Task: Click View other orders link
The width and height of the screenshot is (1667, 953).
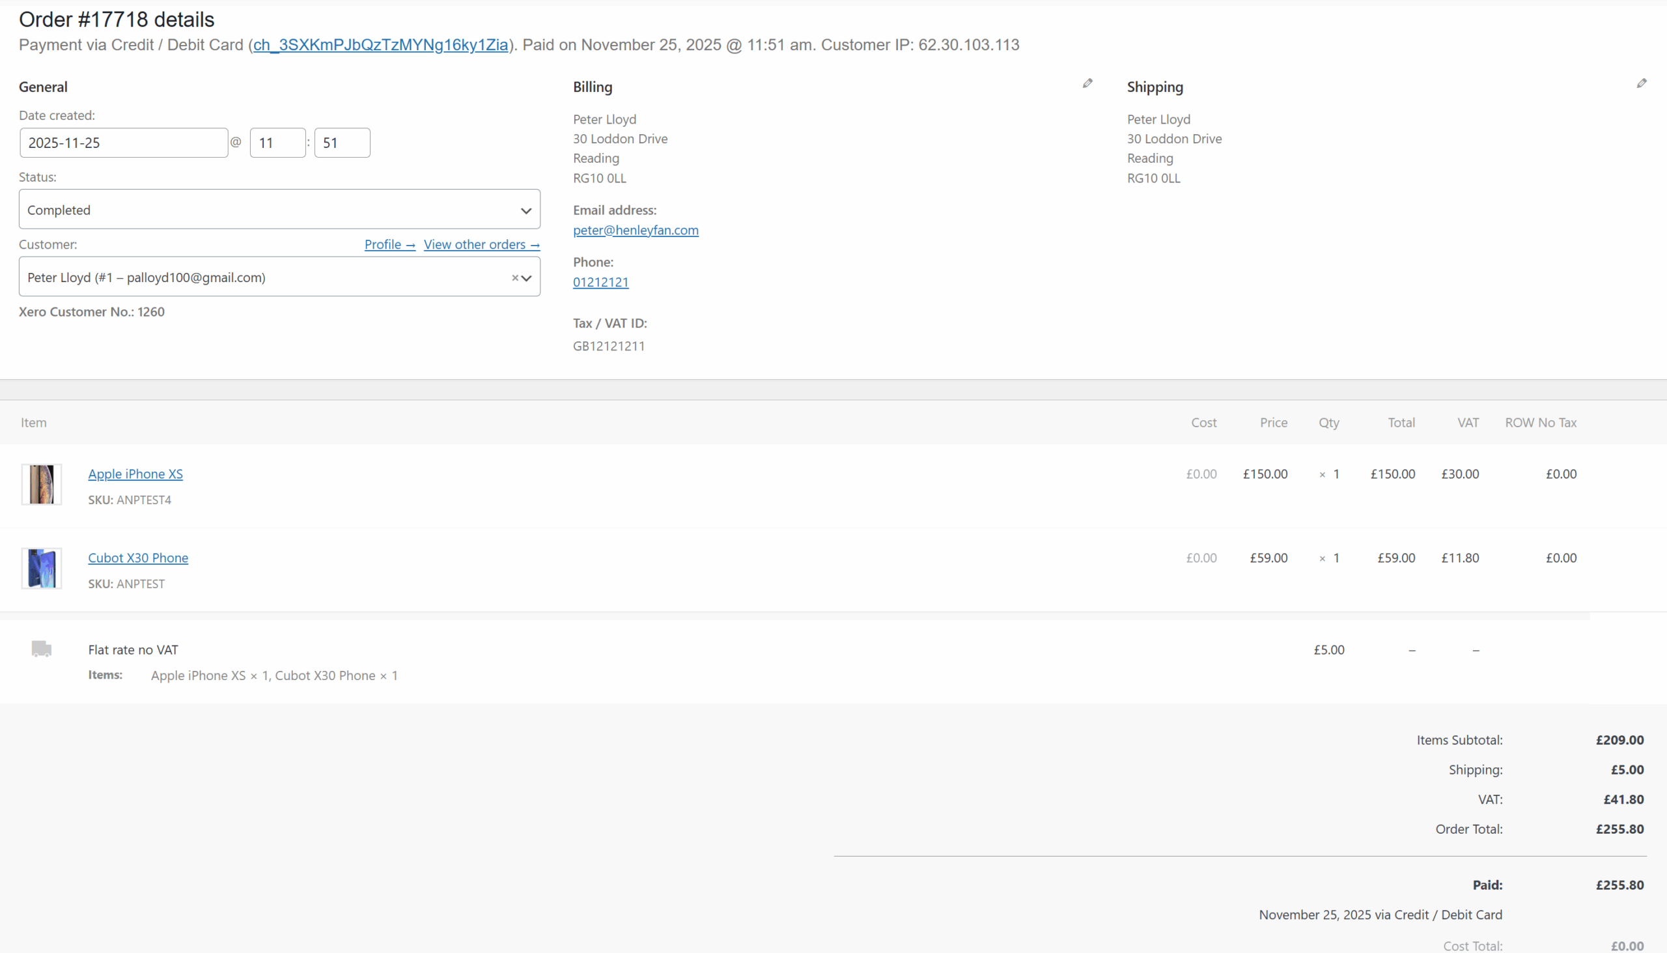Action: (x=481, y=245)
